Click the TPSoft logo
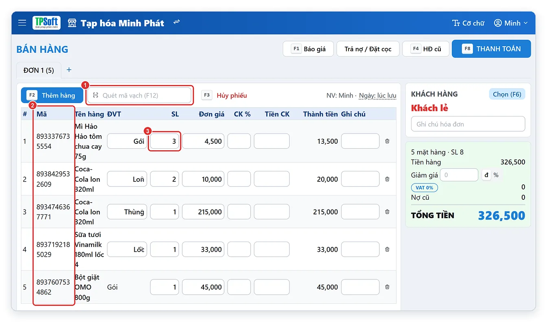The height and width of the screenshot is (322, 547). [46, 23]
